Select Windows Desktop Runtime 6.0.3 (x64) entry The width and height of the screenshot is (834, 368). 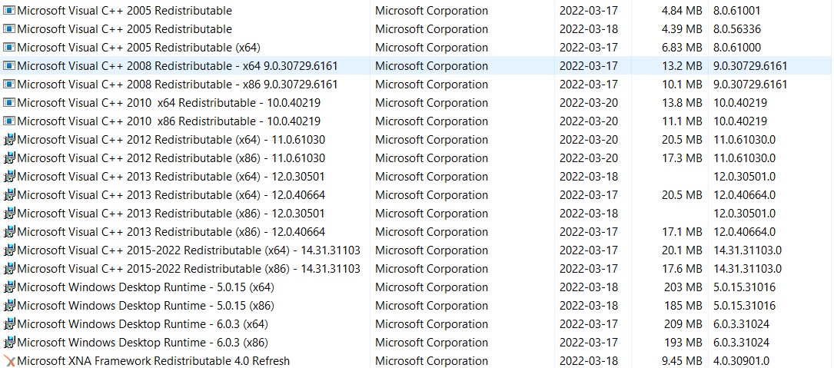click(x=417, y=324)
